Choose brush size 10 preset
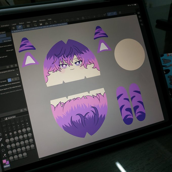 27,124
